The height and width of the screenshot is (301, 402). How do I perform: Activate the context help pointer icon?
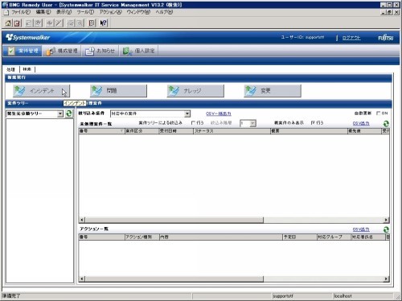104,23
